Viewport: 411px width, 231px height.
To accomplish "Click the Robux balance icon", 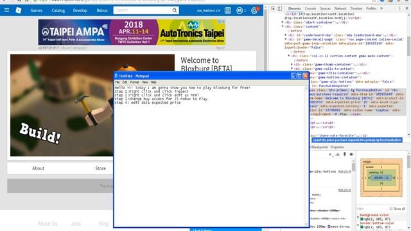I will tap(240, 10).
